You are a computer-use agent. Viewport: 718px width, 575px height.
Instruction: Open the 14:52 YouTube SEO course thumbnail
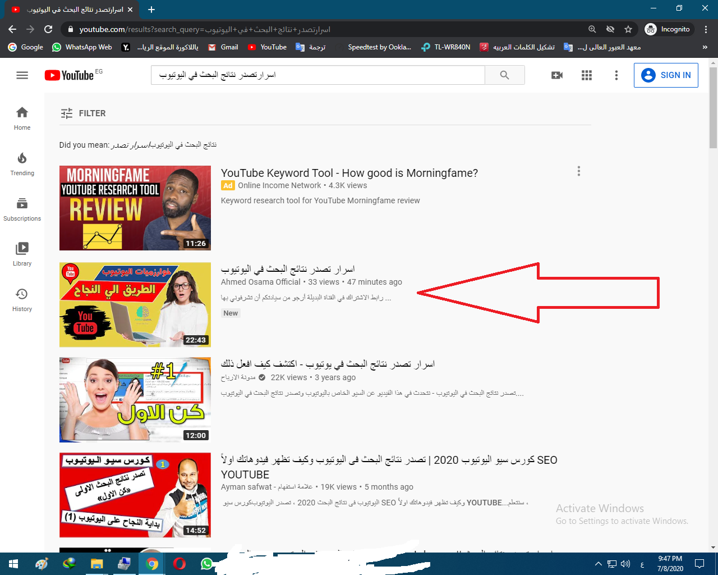tap(135, 495)
